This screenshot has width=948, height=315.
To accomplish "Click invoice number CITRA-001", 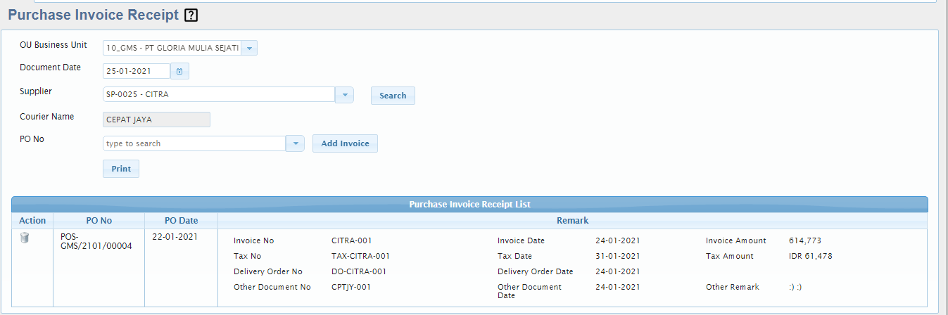I will coord(352,240).
